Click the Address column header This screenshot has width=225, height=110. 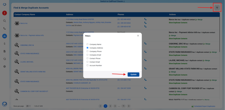69,15
